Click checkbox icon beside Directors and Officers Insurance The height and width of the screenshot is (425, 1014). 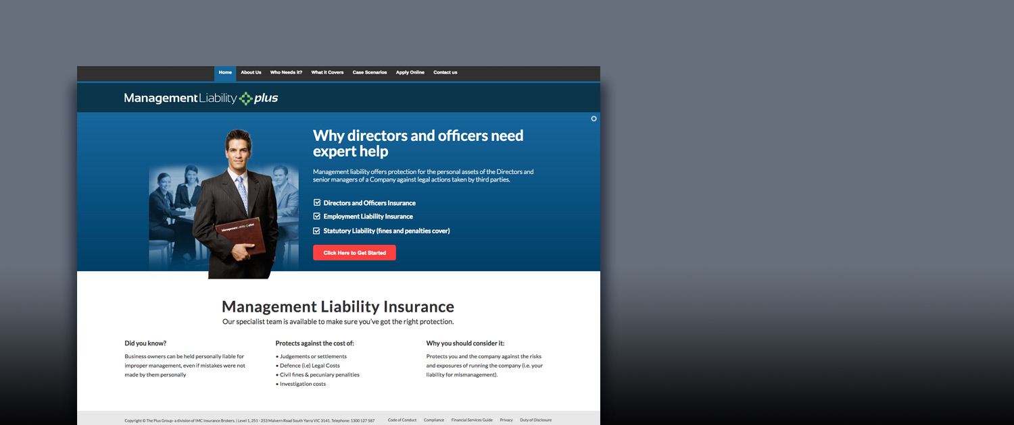[317, 202]
